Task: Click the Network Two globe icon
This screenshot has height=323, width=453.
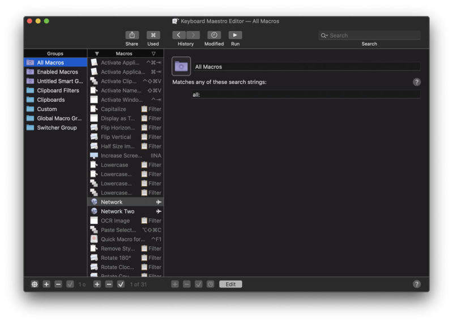Action: (94, 211)
